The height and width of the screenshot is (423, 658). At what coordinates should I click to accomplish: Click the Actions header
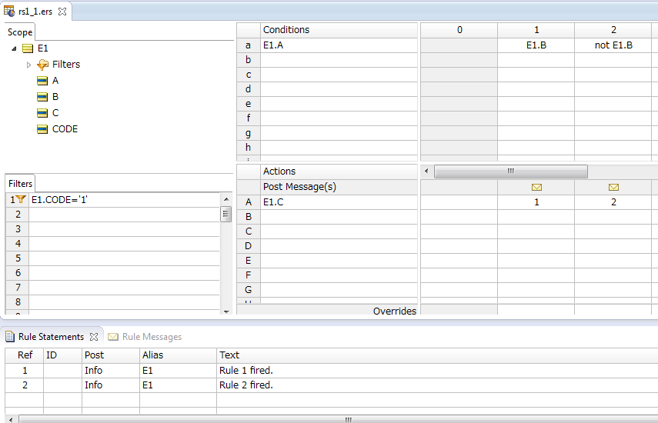339,172
